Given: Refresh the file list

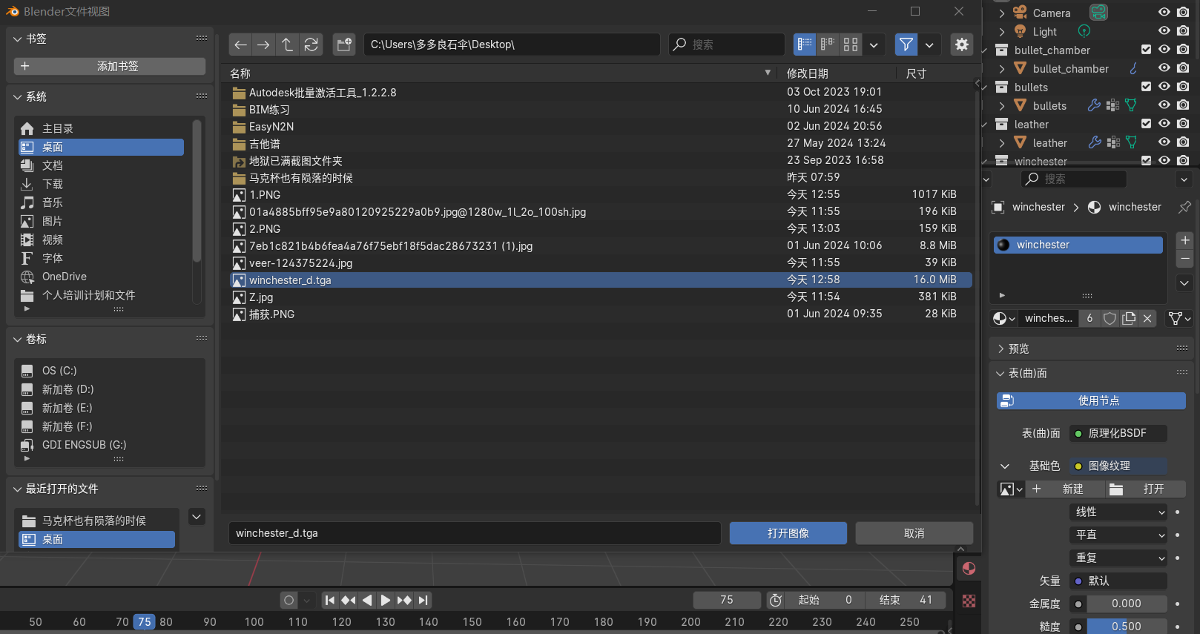Looking at the screenshot, I should 311,44.
